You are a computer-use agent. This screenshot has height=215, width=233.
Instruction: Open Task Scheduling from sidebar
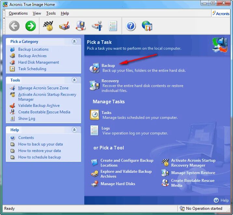(x=32, y=69)
